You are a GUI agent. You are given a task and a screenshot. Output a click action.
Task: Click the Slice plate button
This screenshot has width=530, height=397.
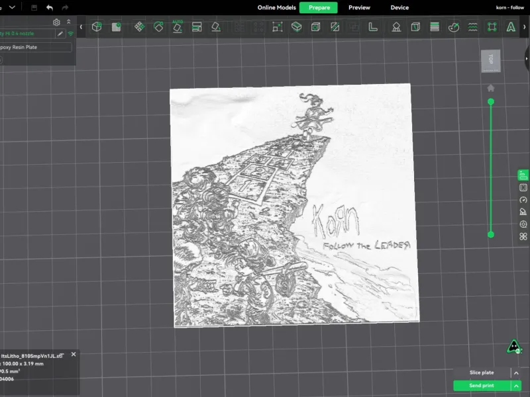pyautogui.click(x=482, y=373)
